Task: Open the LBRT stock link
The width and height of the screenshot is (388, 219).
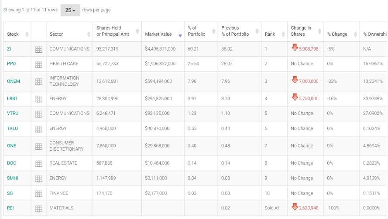Action: [12, 98]
